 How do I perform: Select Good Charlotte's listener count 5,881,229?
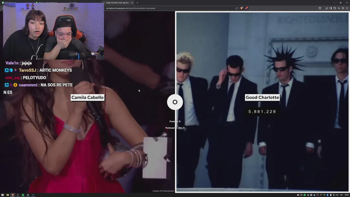[x=262, y=112]
